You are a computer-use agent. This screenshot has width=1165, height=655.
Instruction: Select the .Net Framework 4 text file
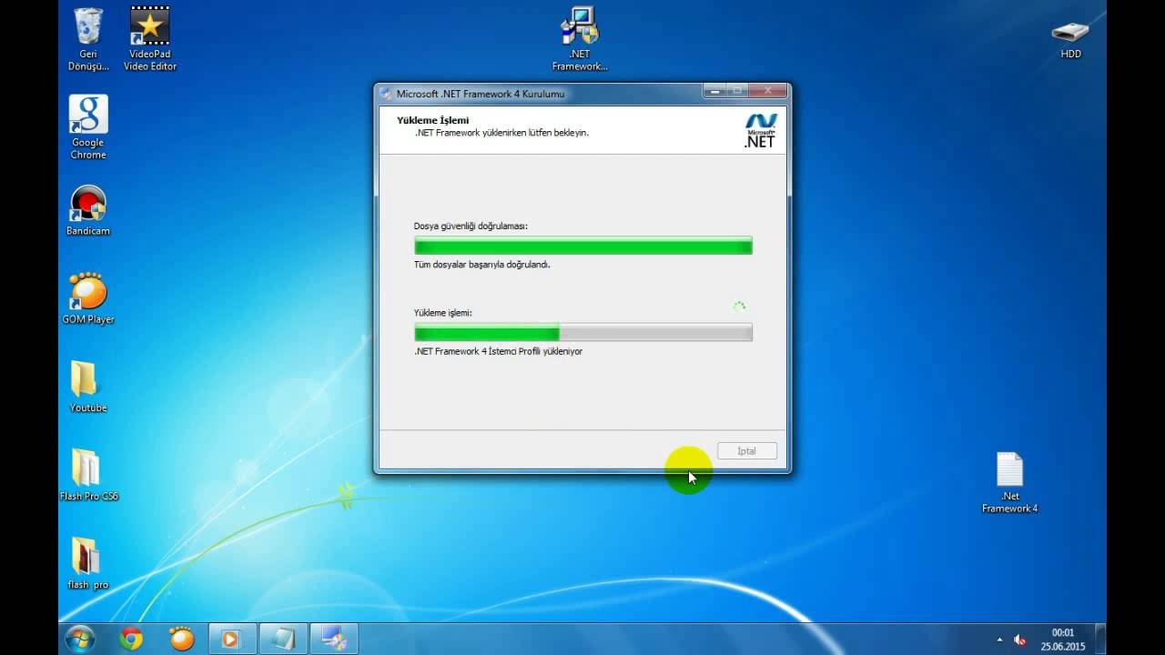click(1009, 483)
